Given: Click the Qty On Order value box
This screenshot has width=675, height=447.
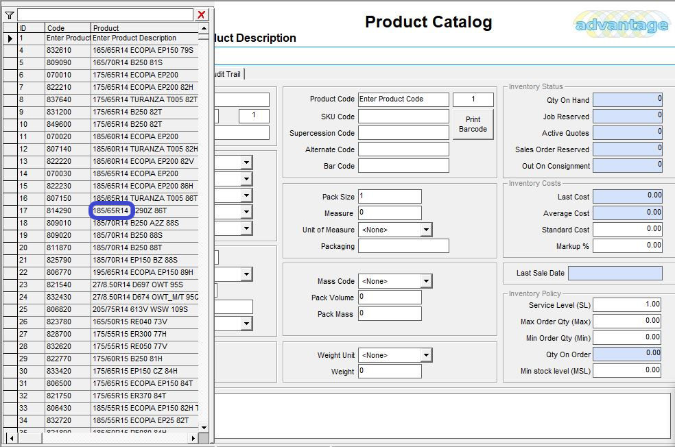Looking at the screenshot, I should (627, 354).
